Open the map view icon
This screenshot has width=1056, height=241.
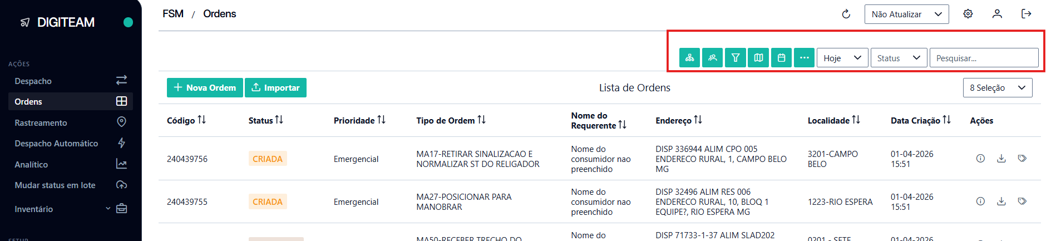click(x=758, y=58)
